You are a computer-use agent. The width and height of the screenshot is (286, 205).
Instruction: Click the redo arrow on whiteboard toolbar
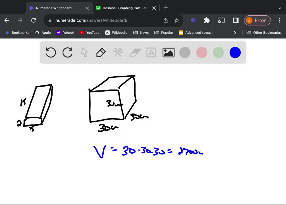pyautogui.click(x=68, y=53)
